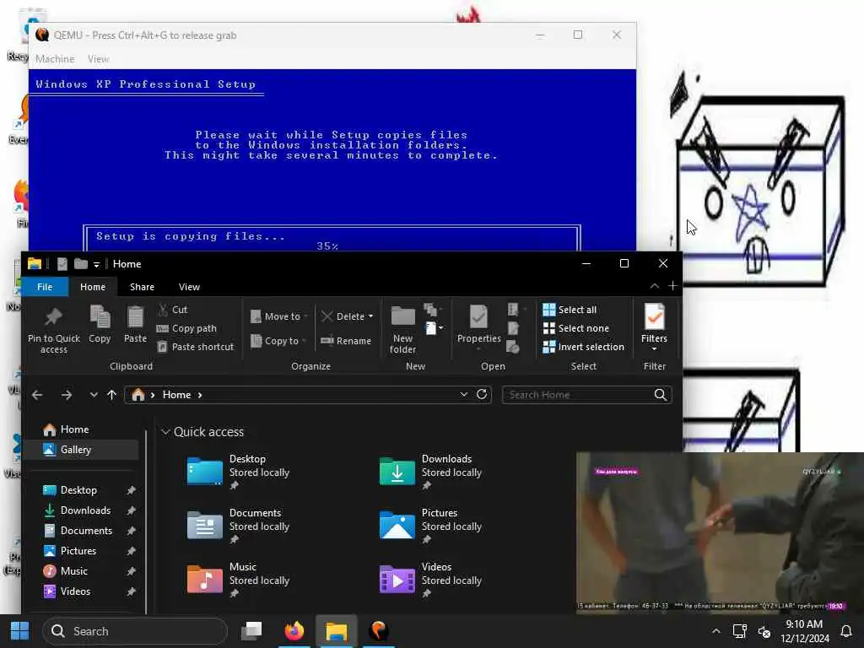Open the Quick Access Toolbar customize arrow

(x=96, y=264)
